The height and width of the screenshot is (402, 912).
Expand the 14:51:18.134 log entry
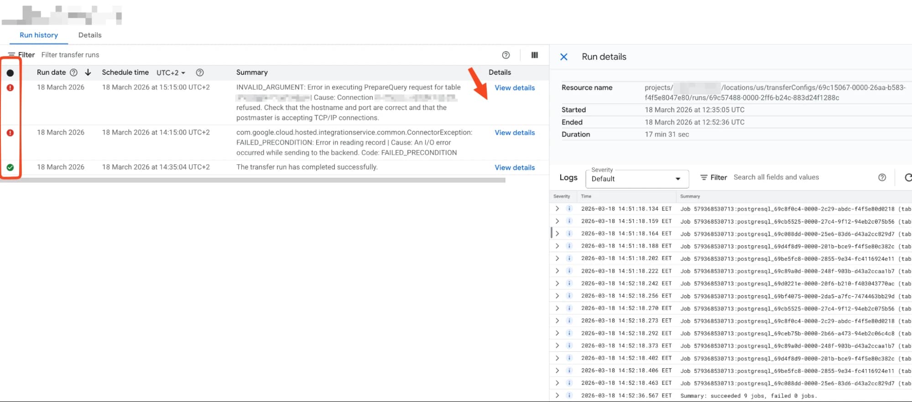(x=557, y=209)
